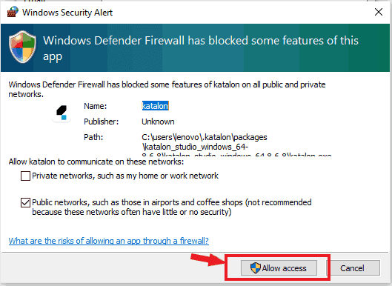392x286 pixels.
Task: Click the Private networks label text
Action: pos(125,176)
